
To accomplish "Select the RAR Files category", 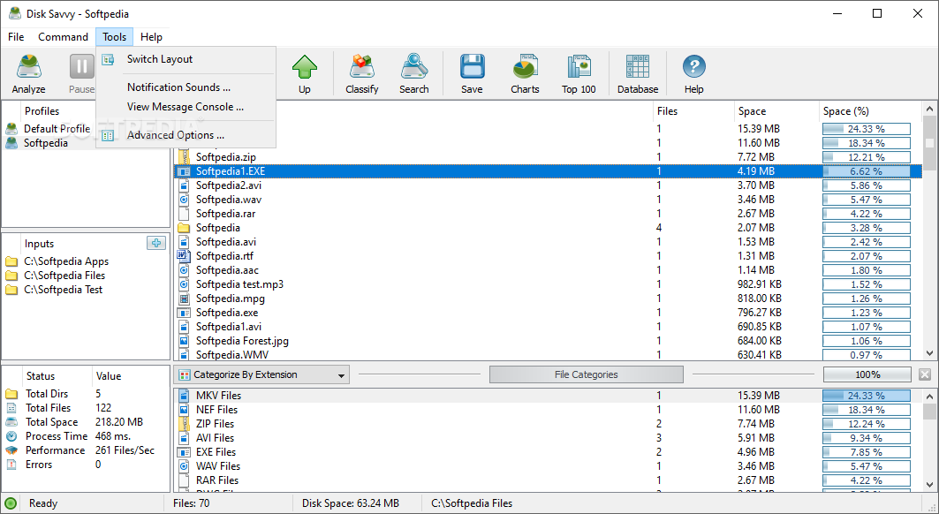I will tap(216, 480).
